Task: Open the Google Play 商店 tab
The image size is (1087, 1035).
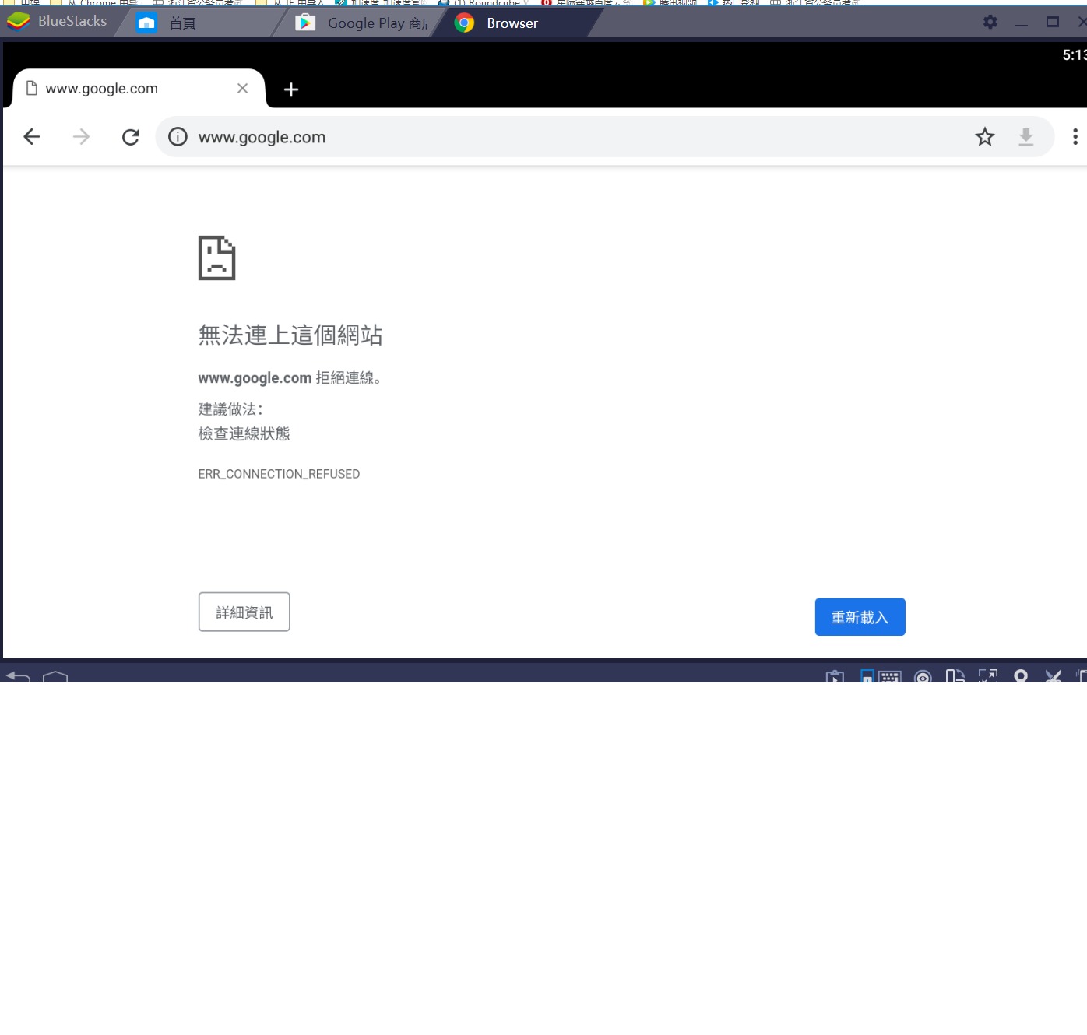Action: tap(361, 23)
